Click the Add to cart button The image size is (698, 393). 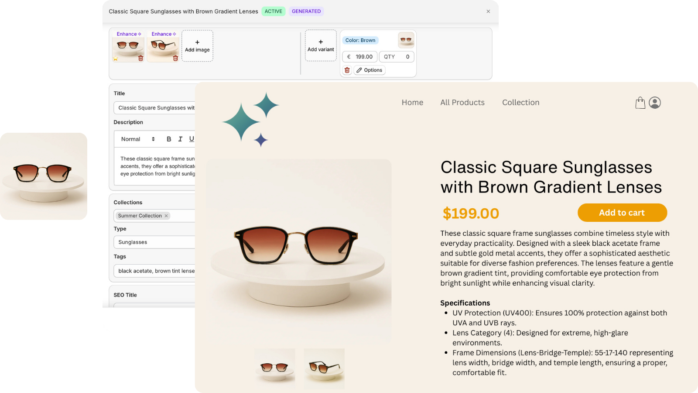pos(622,213)
